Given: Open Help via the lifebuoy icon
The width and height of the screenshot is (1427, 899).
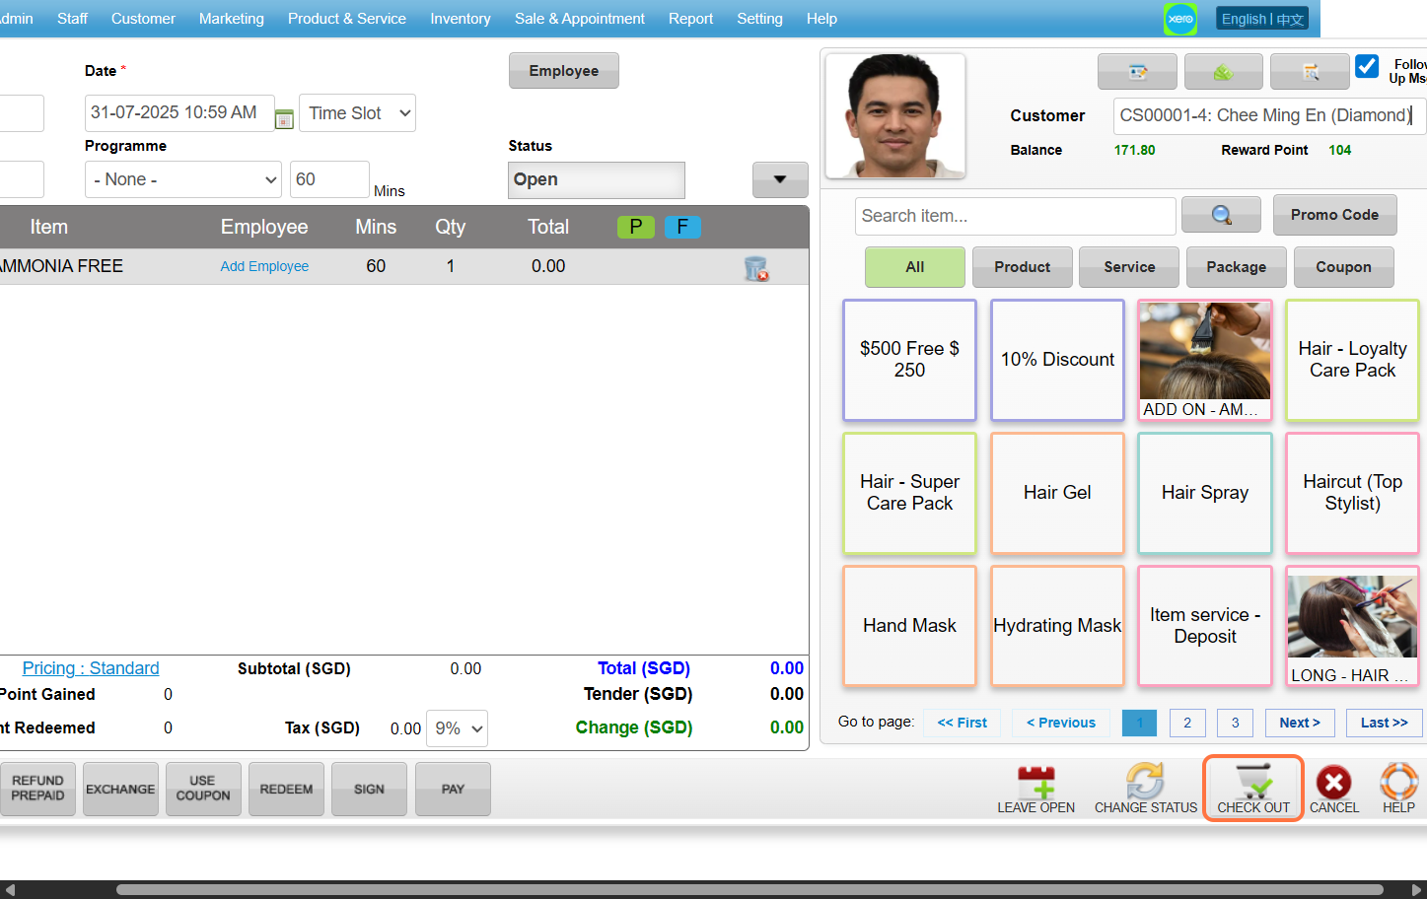Looking at the screenshot, I should (x=1397, y=782).
